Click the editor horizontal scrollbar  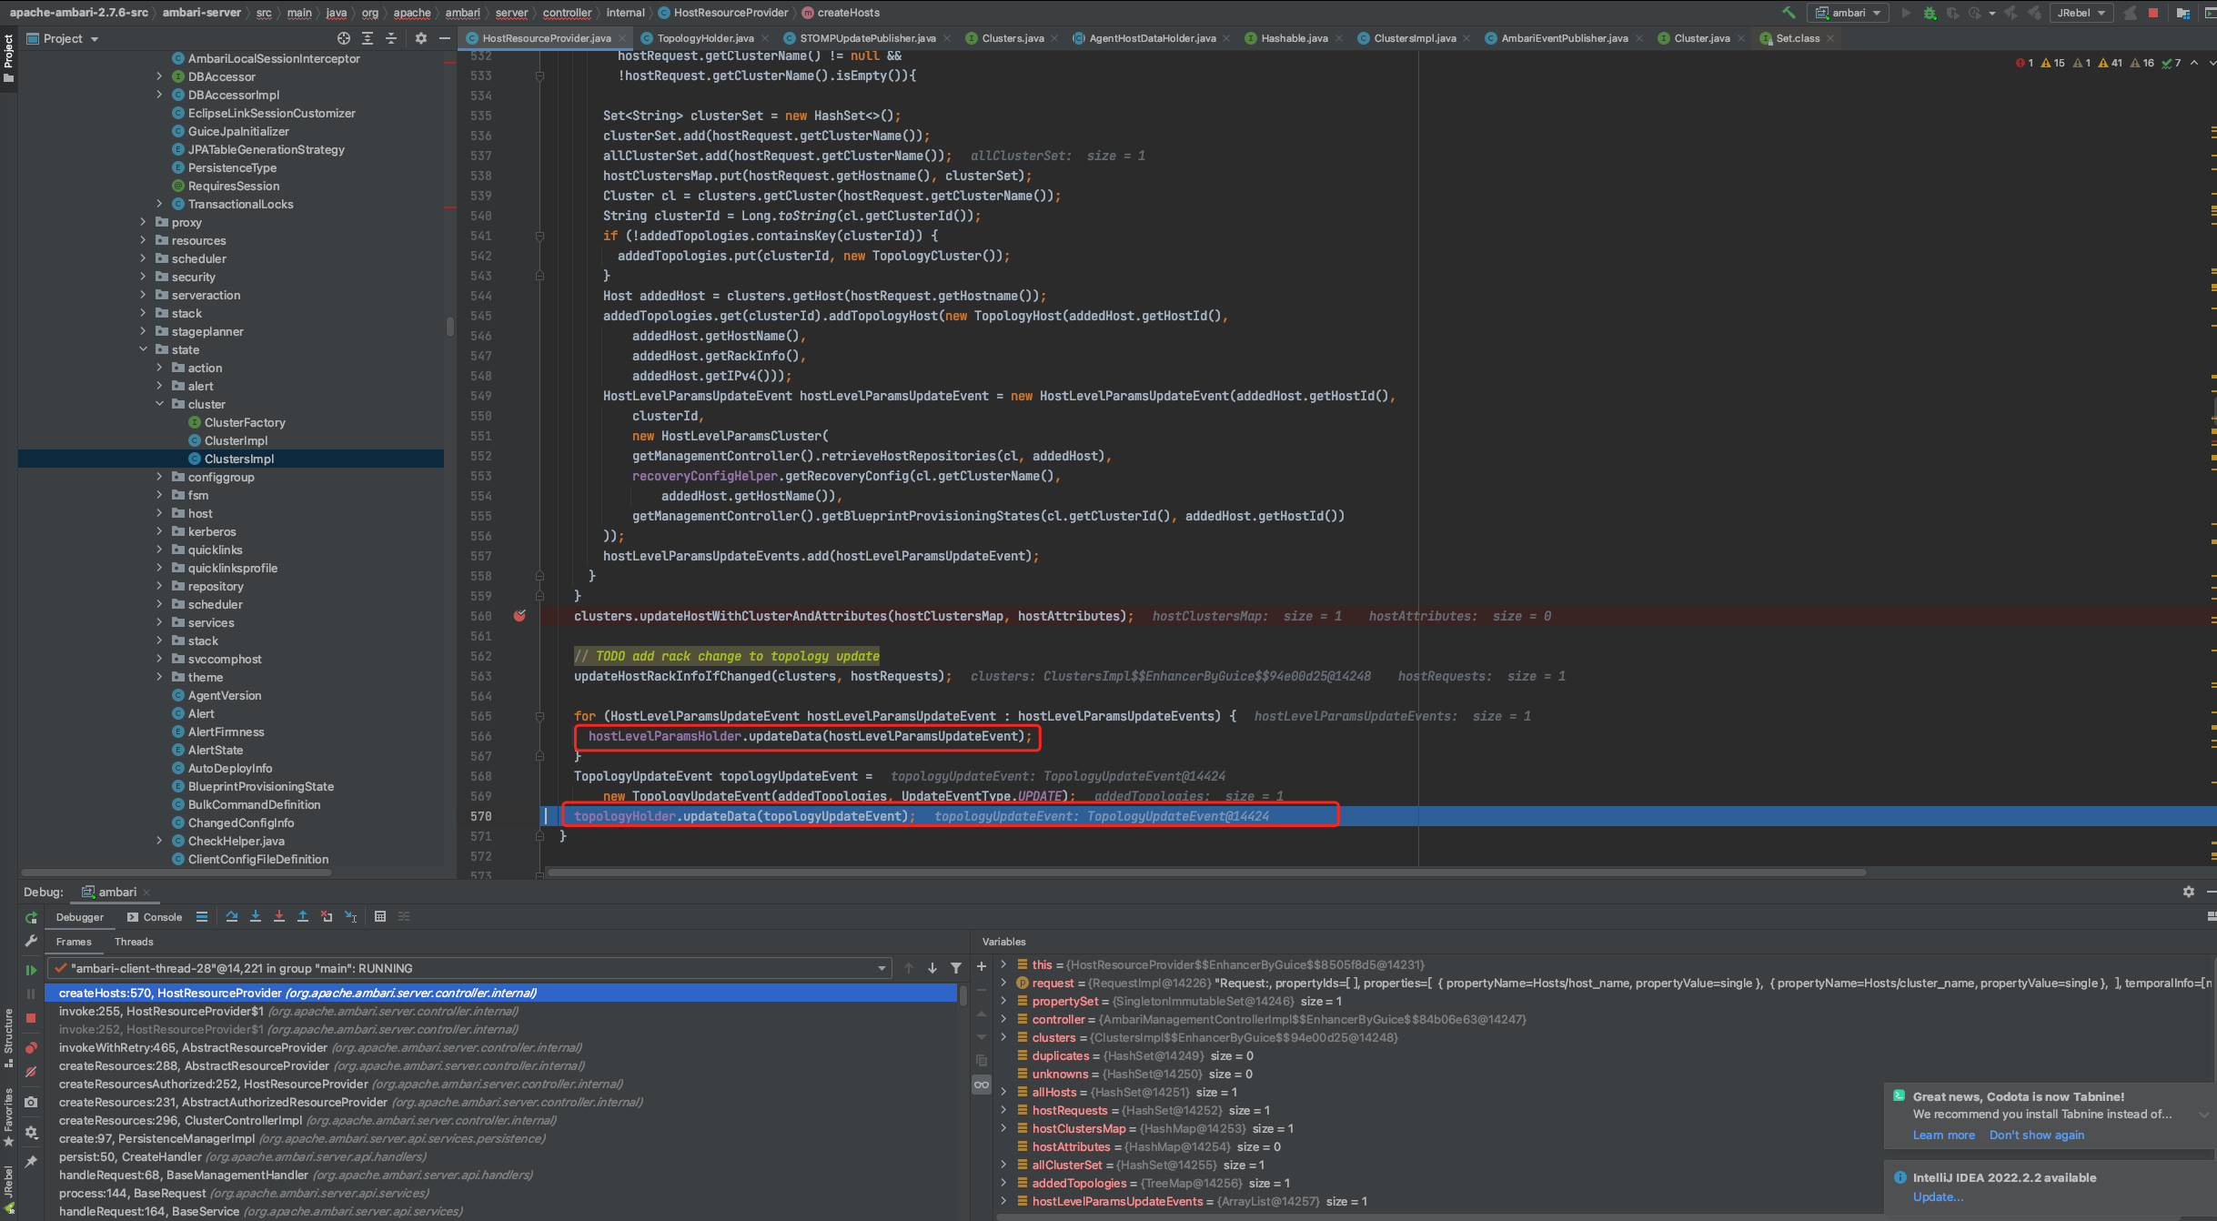(1205, 872)
